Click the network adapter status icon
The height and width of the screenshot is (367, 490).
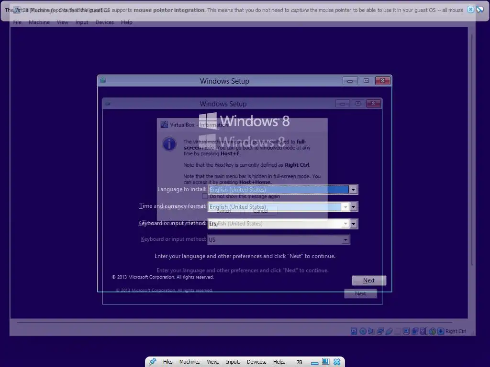click(x=380, y=331)
